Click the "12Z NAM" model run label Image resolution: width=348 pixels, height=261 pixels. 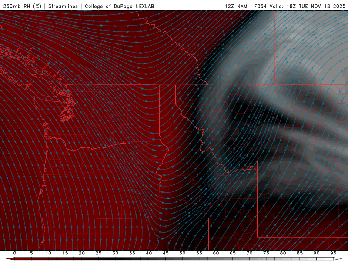coord(236,6)
